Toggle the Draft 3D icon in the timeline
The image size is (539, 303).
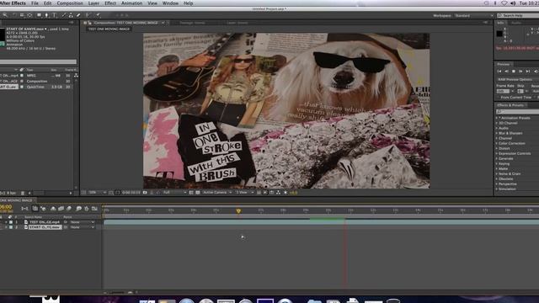[x=44, y=209]
